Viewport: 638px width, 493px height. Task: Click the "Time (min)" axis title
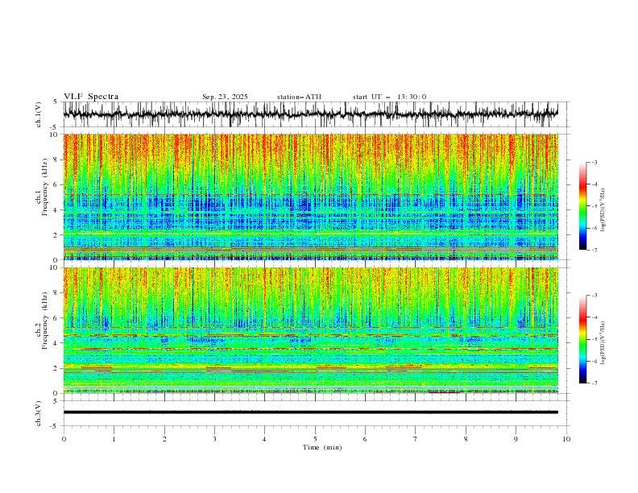(x=322, y=447)
